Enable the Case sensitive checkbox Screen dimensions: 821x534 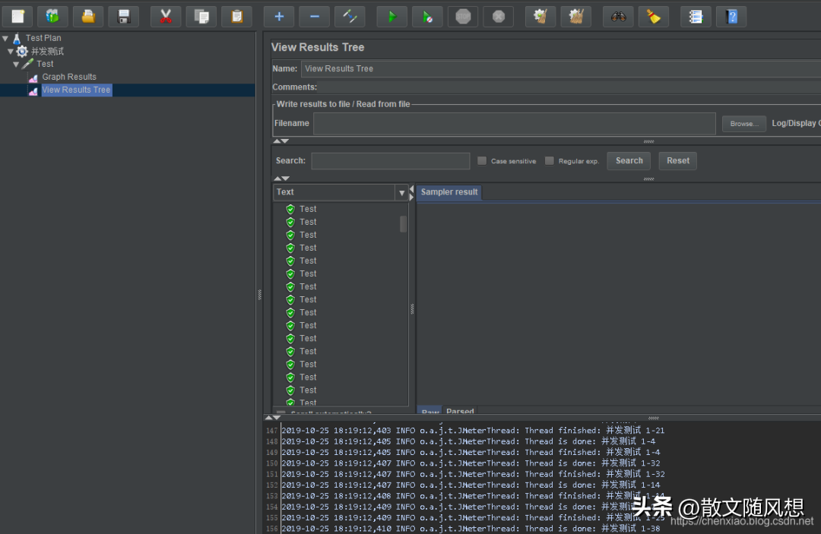tap(482, 161)
